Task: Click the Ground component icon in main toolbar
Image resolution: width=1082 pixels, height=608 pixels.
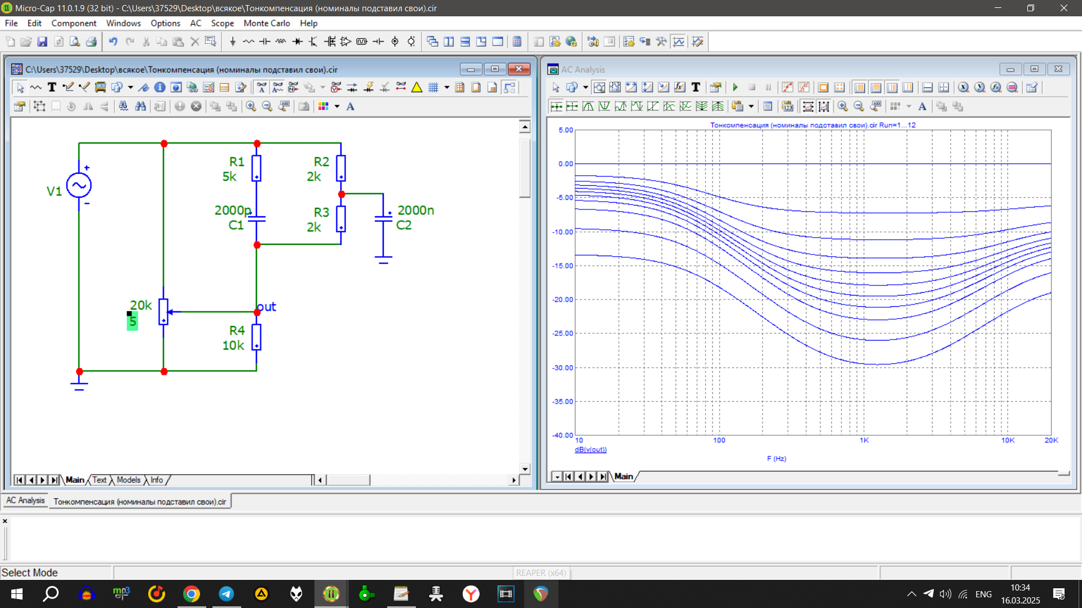Action: (x=232, y=42)
